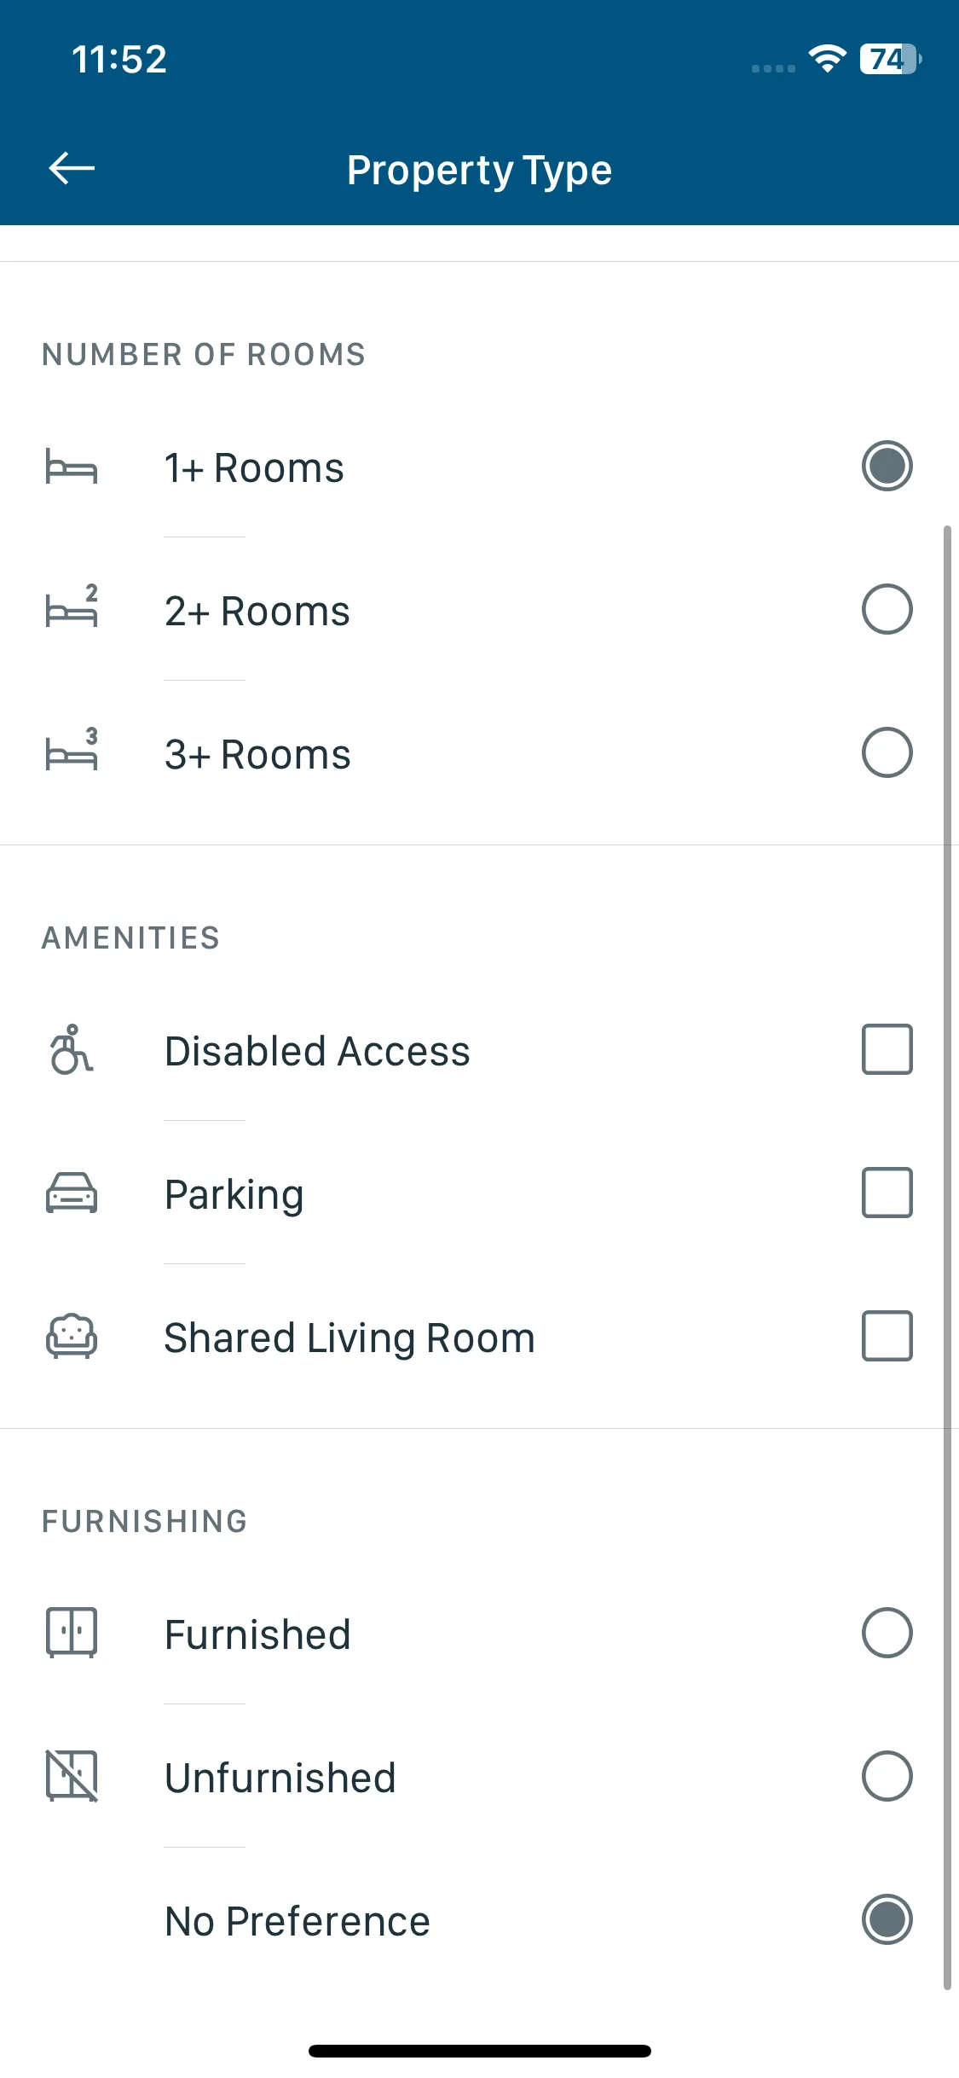Screen dimensions: 959x2078
Task: Click the sofa living room icon
Action: pyautogui.click(x=72, y=1336)
